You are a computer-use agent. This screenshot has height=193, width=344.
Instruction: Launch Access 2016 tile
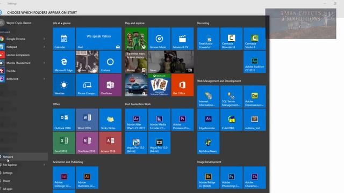tap(110, 143)
